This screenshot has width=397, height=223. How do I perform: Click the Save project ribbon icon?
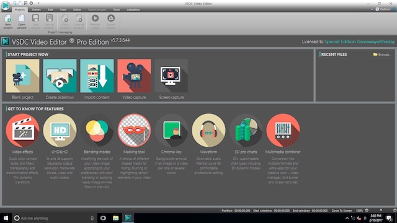pos(35,18)
